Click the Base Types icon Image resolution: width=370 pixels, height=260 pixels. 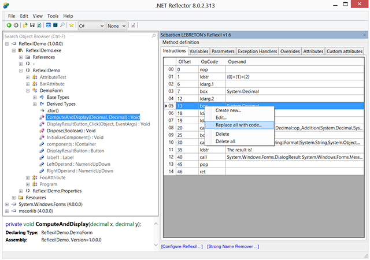42,97
